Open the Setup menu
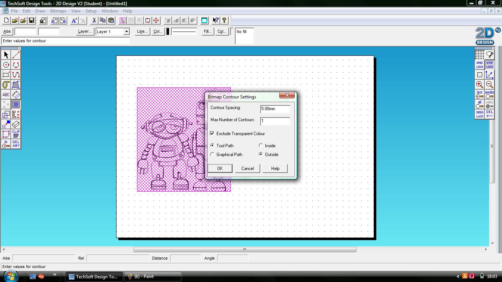 coord(91,11)
